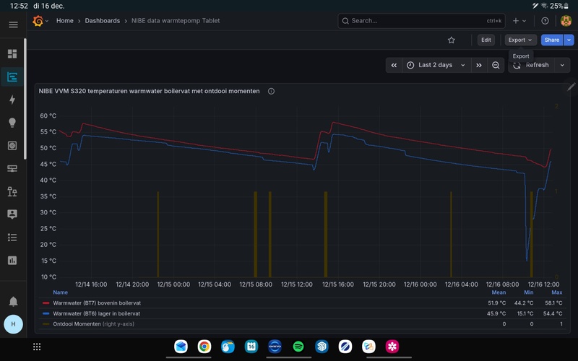Sort legend by Name column
The height and width of the screenshot is (361, 578).
[x=60, y=292]
